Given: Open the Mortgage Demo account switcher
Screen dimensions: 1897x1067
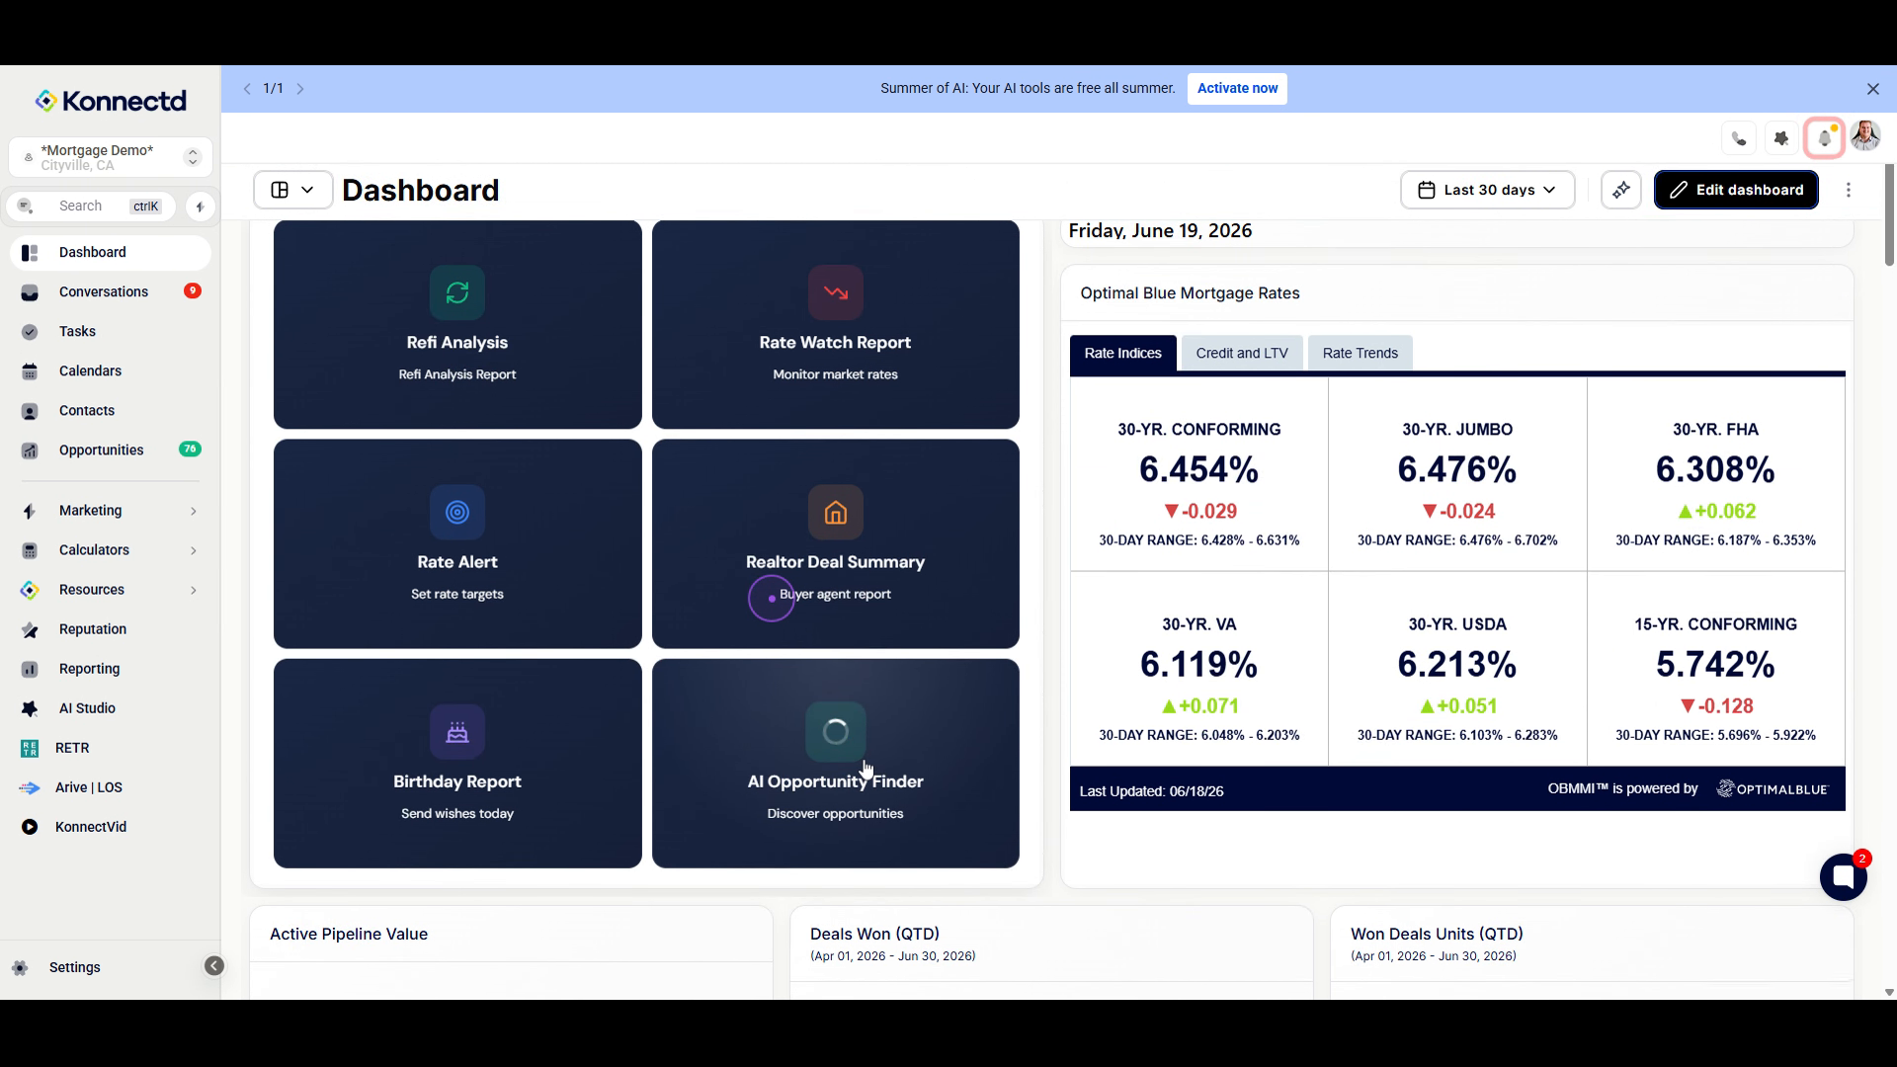Looking at the screenshot, I should click(111, 157).
